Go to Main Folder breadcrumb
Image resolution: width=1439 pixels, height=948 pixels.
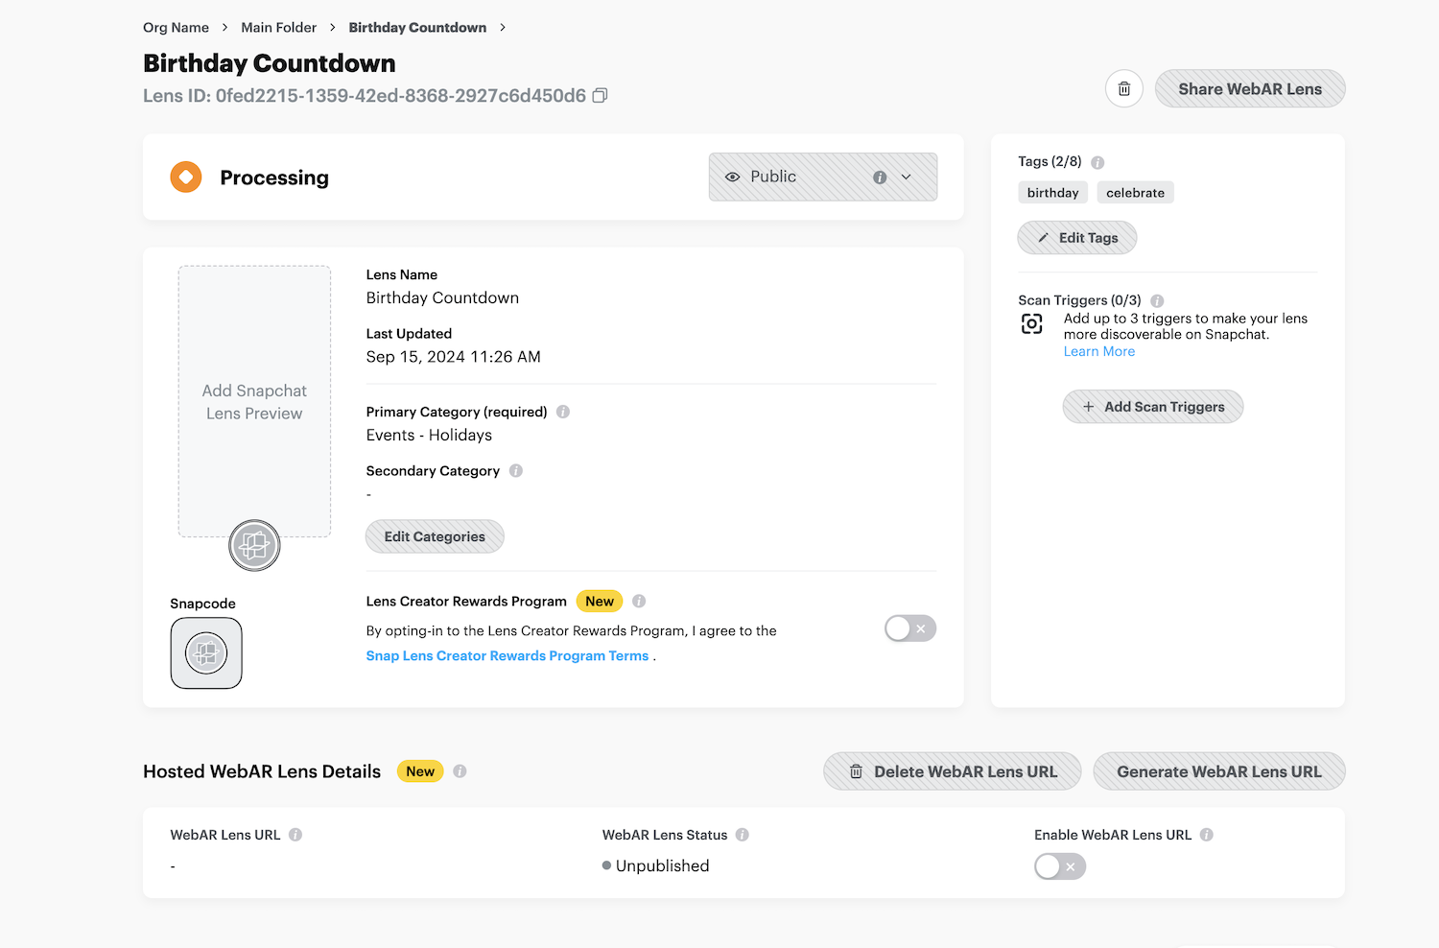[x=278, y=28]
